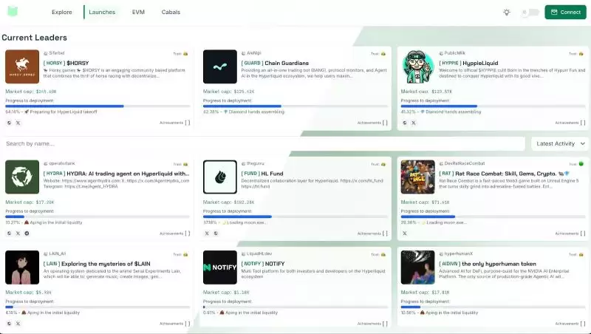Viewport: 591px width, 334px height.
Task: Open the Telegram icon on the HYDRA card
Action: coord(28,233)
